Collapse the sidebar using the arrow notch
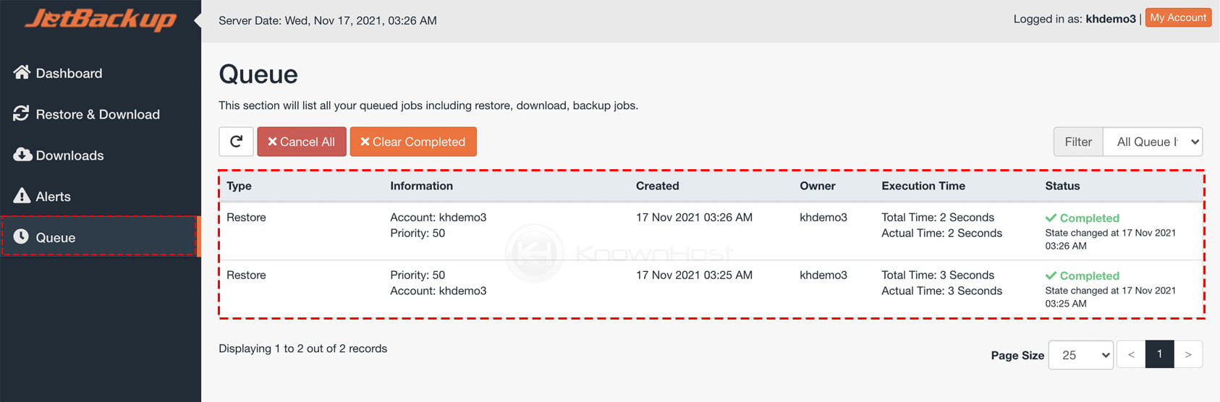This screenshot has width=1220, height=402. pos(198,20)
